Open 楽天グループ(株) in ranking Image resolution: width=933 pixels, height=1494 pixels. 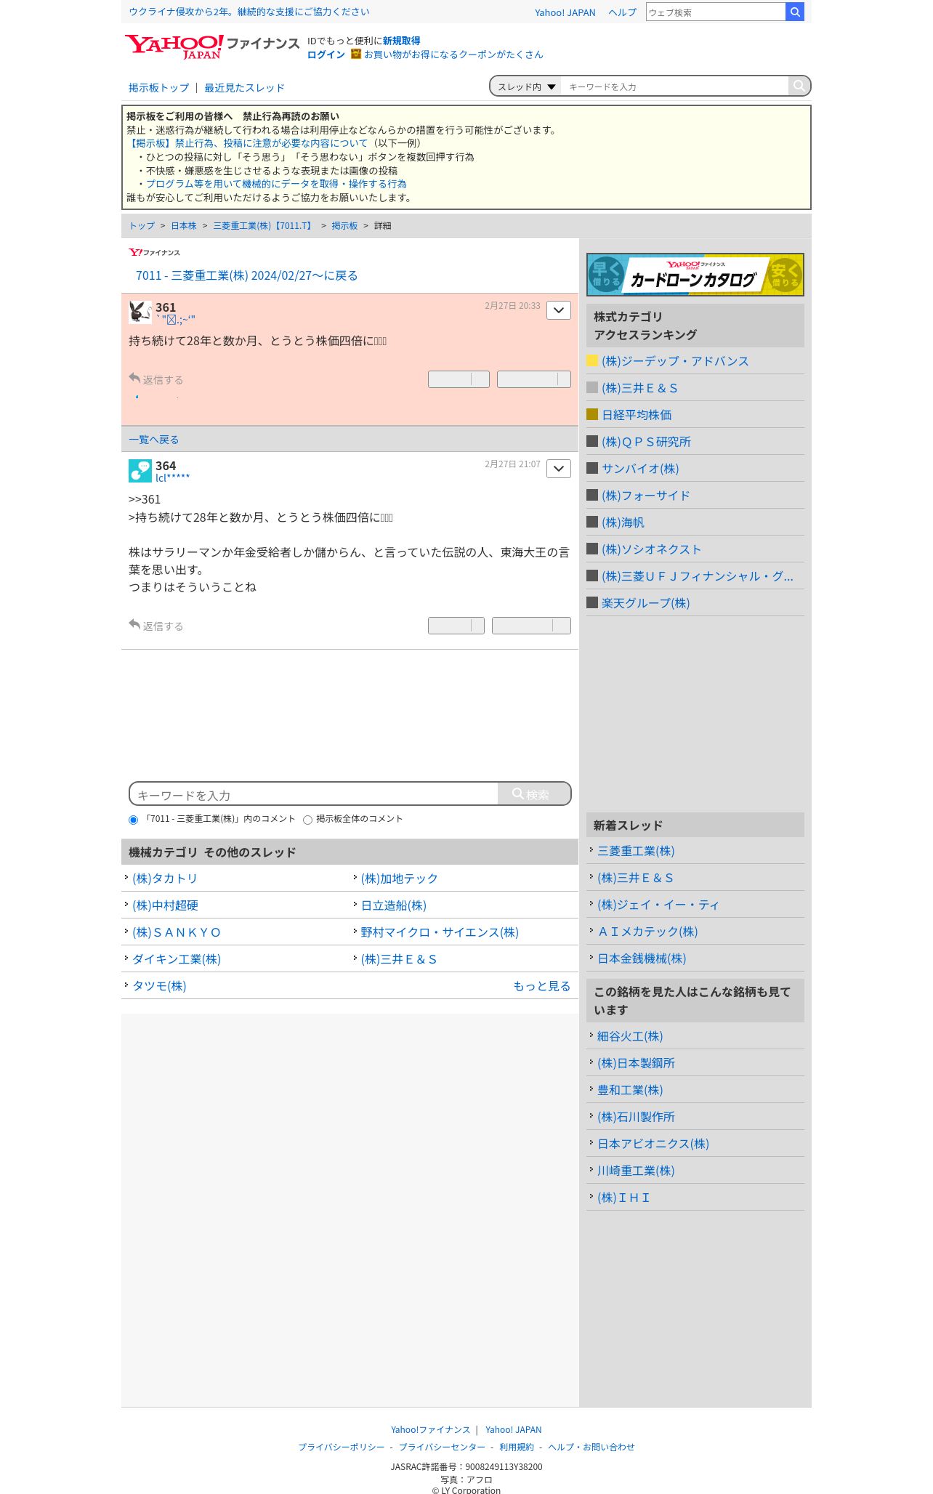click(x=645, y=603)
